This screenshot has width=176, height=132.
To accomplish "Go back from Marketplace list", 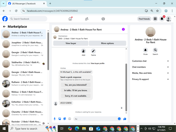I will [4, 27].
